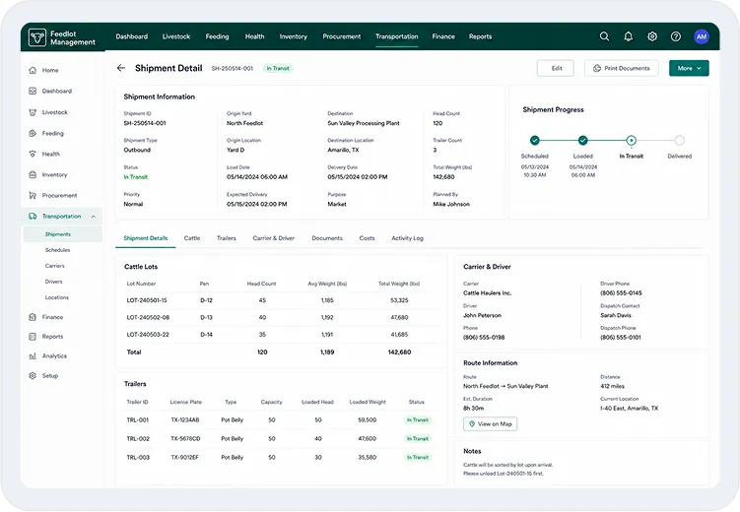Select the In Transit progress step
Screen dimensions: 740x512
tap(631, 140)
